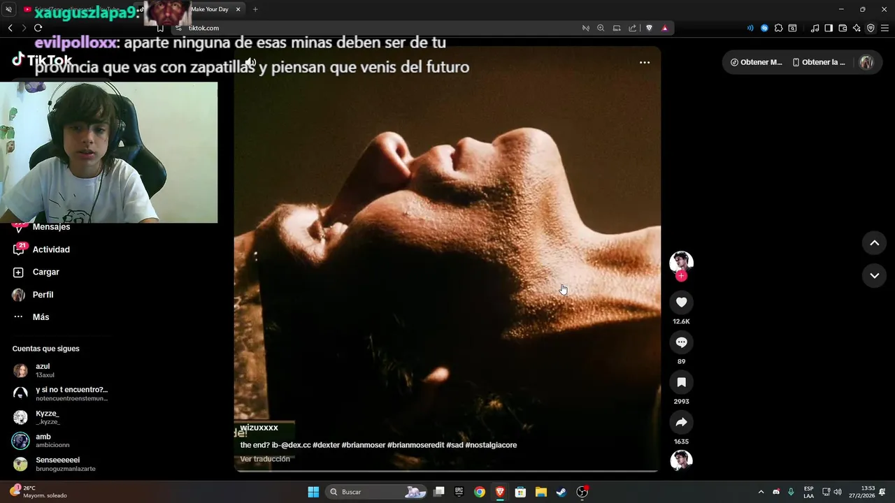
Task: Go to previous video with up chevron
Action: coord(874,243)
